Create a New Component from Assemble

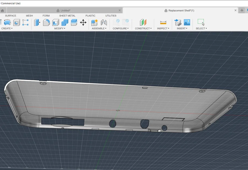pos(95,22)
